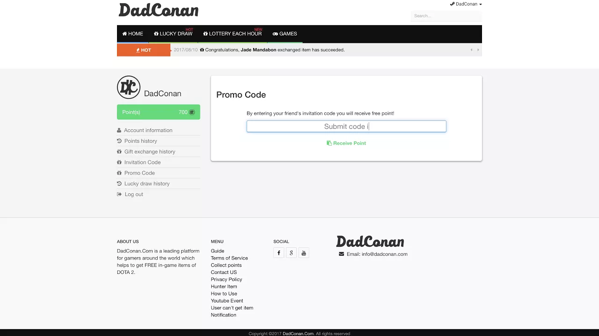Viewport: 599px width, 336px height.
Task: Click the next news ticker arrow
Action: coord(478,50)
